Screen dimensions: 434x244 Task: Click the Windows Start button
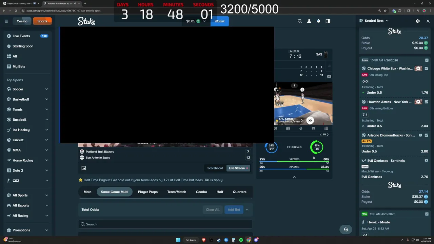tap(178, 240)
